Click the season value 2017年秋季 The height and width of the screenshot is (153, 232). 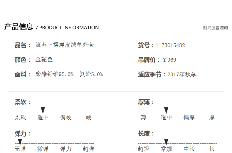tap(182, 75)
